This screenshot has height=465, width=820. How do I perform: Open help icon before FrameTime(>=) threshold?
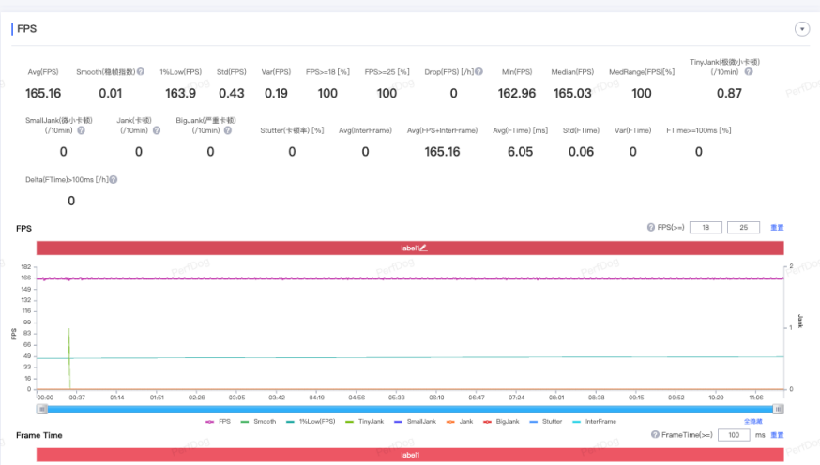(x=655, y=435)
